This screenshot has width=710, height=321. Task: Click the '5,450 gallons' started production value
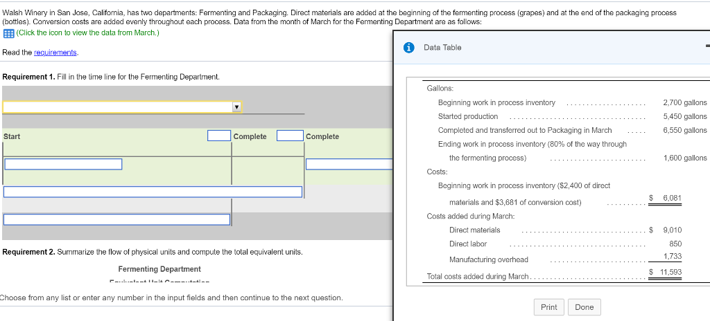coord(684,116)
